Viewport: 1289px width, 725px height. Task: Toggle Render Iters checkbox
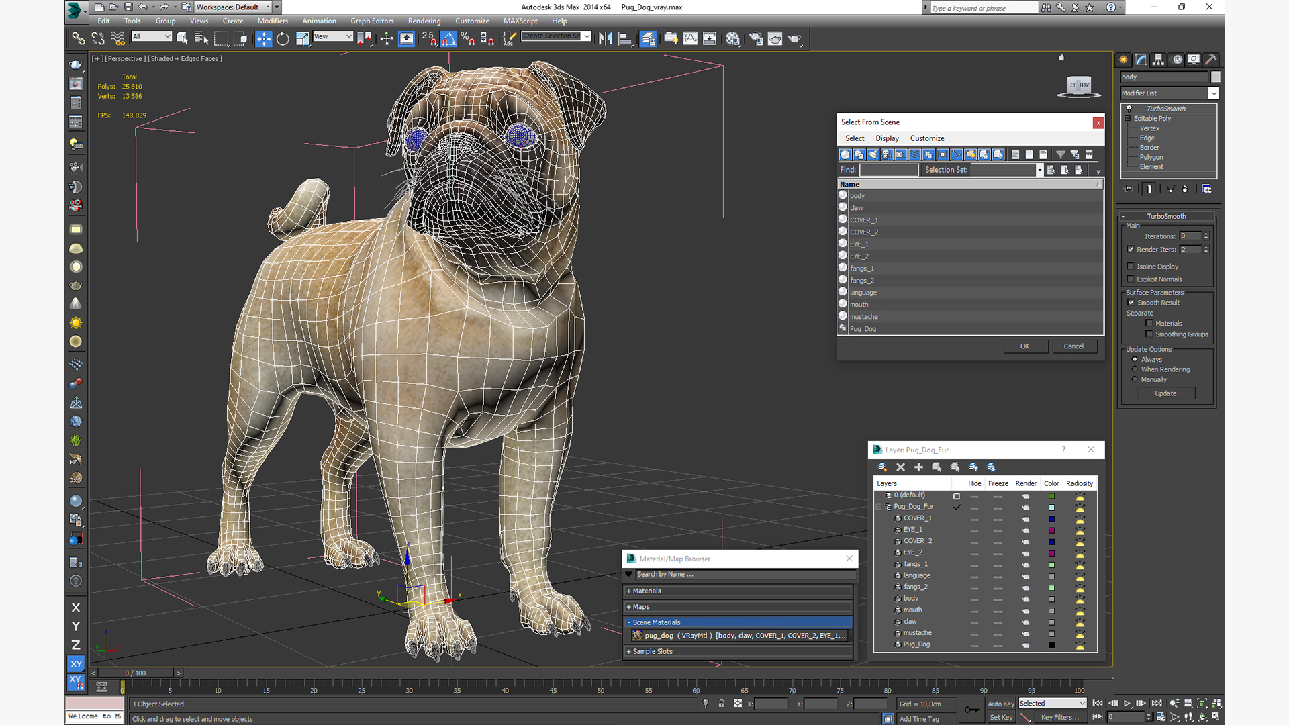(x=1131, y=250)
